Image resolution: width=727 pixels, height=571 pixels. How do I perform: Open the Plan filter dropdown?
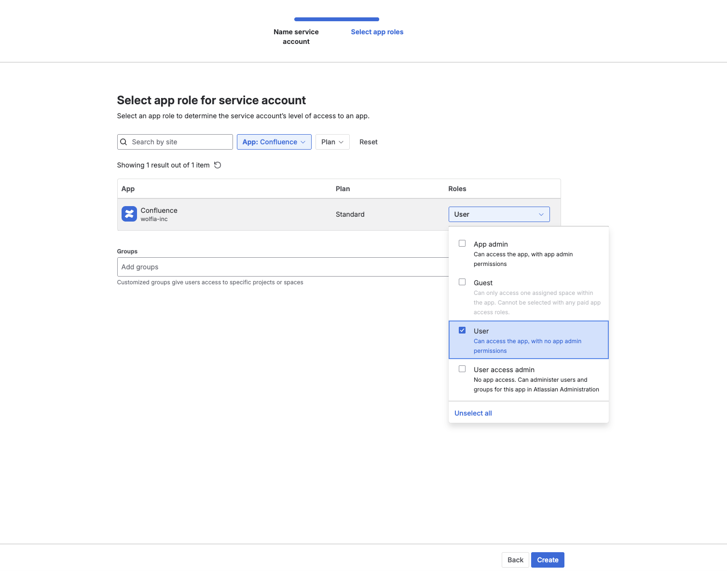click(332, 142)
